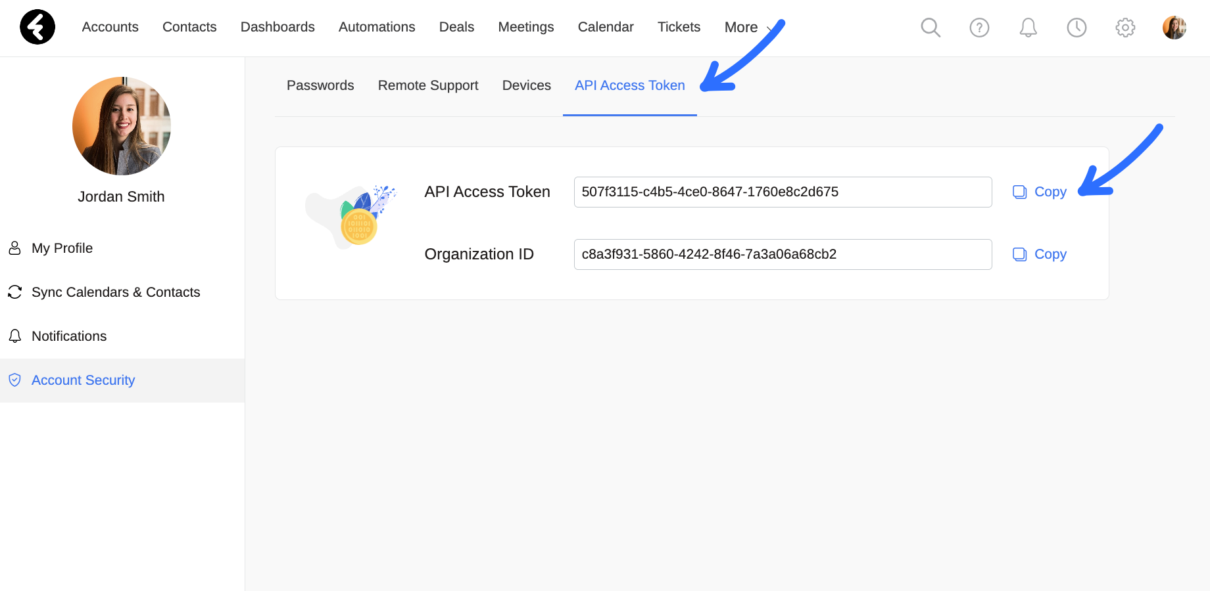Switch to the Passwords tab

click(320, 85)
